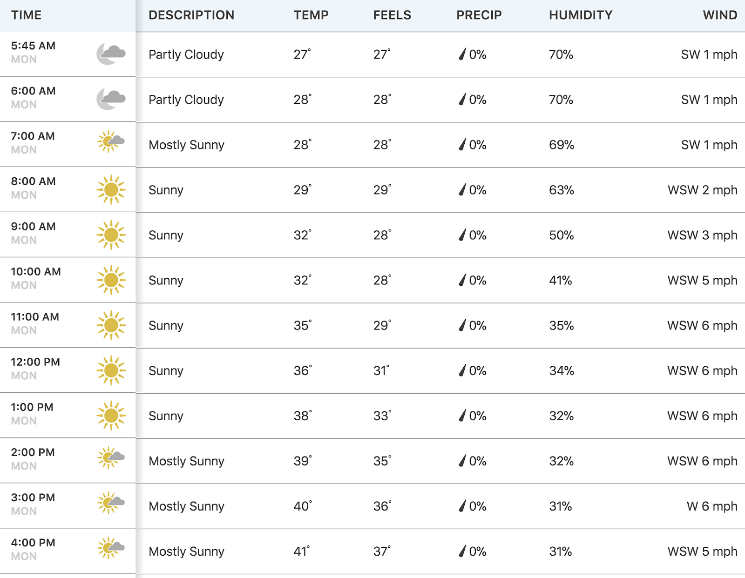745x578 pixels.
Task: Click the 3:00 PM Mostly Sunny description
Action: tap(186, 506)
